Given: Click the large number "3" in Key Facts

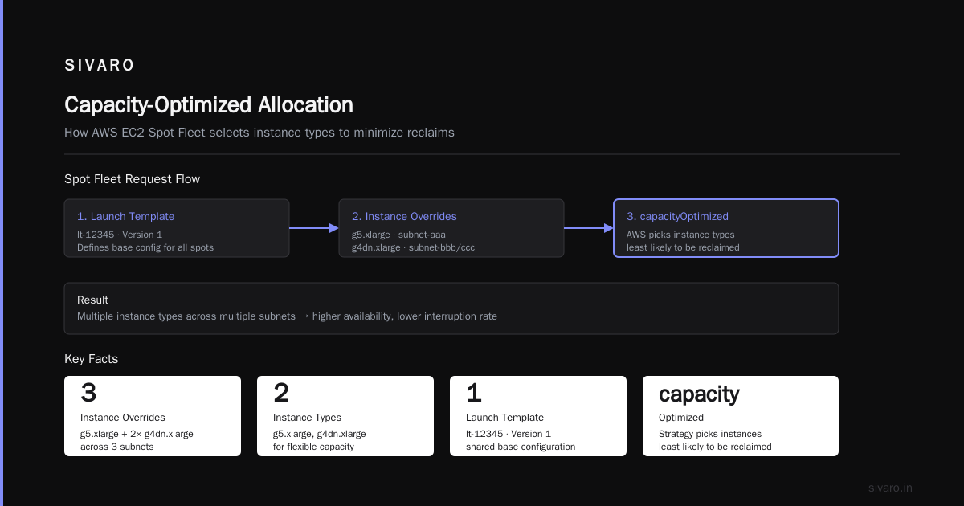Looking at the screenshot, I should (88, 393).
